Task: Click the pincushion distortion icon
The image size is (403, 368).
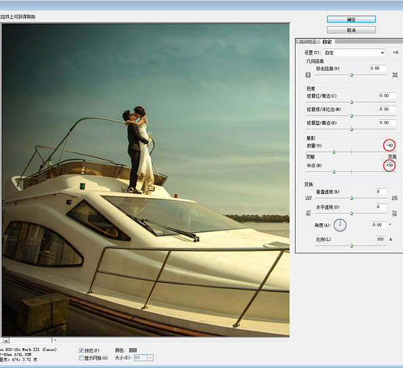Action: (395, 75)
